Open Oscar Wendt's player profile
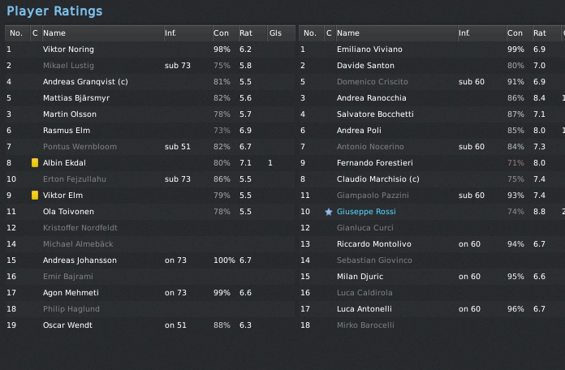Viewport: 565px width, 370px height. point(67,325)
